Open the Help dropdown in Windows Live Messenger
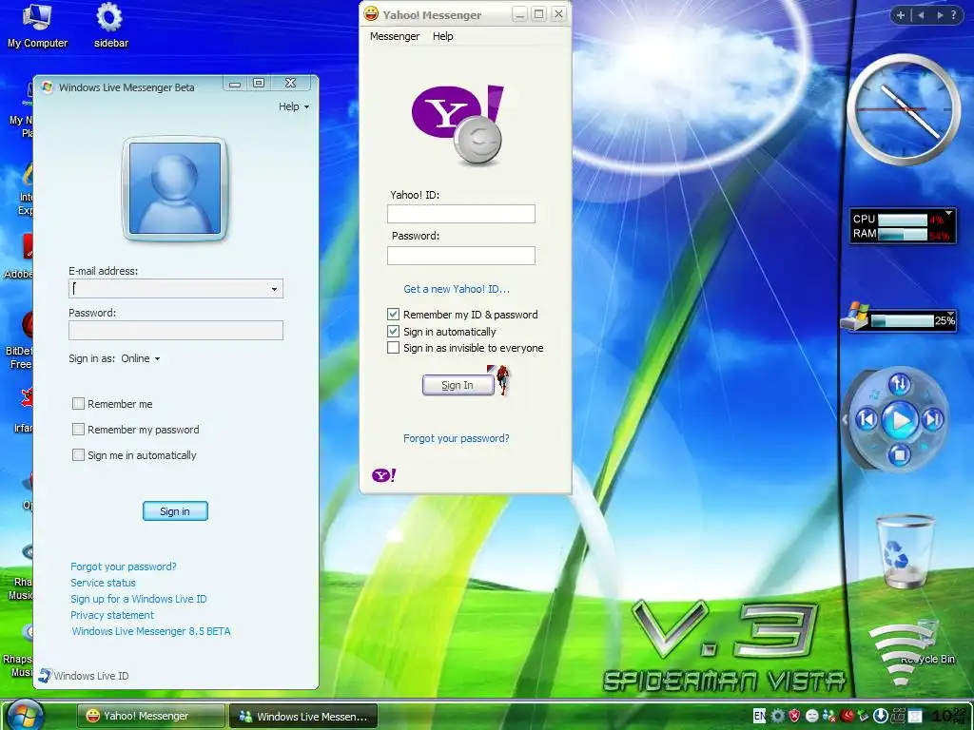Screen dimensions: 974x730 point(293,106)
